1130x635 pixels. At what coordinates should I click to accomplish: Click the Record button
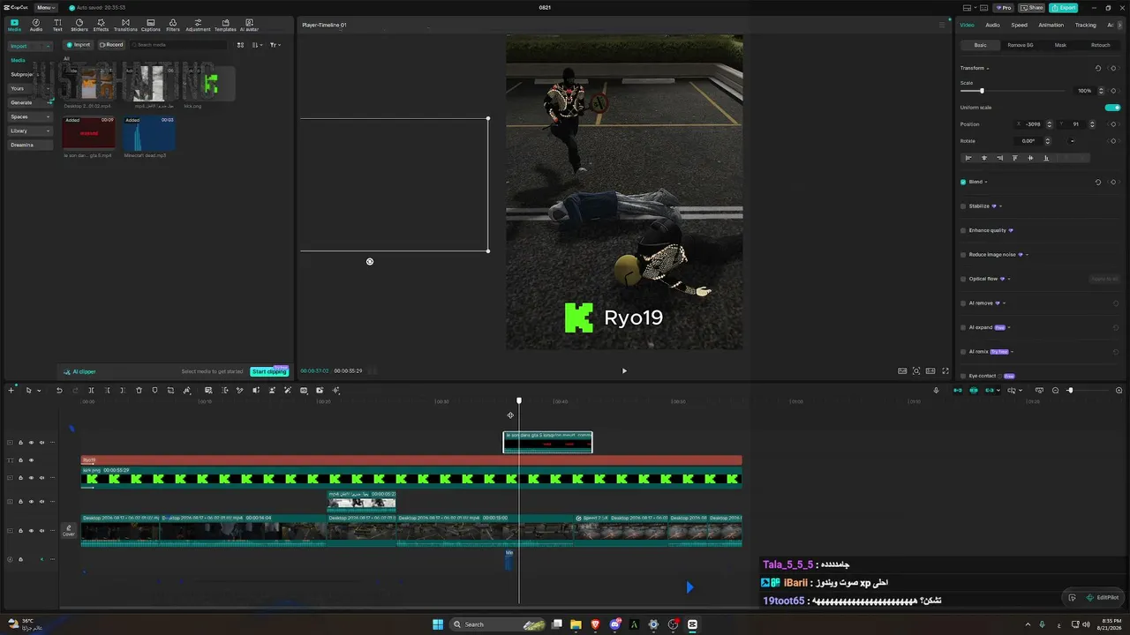coord(111,45)
